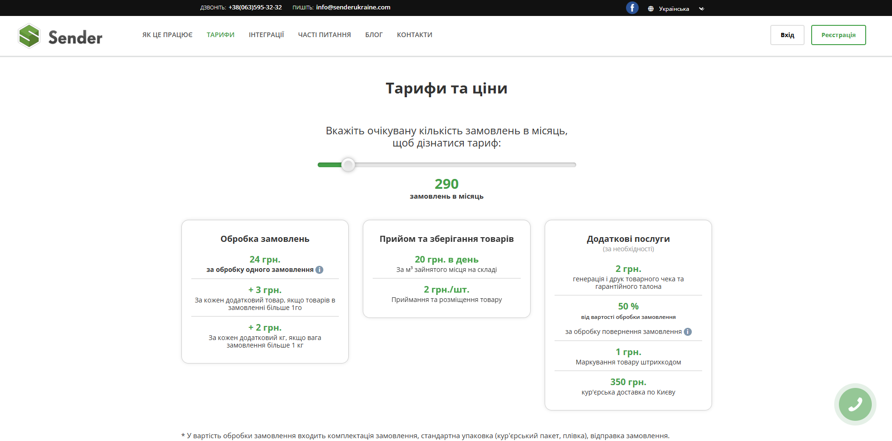Click the globe language icon
892x441 pixels.
tap(651, 8)
